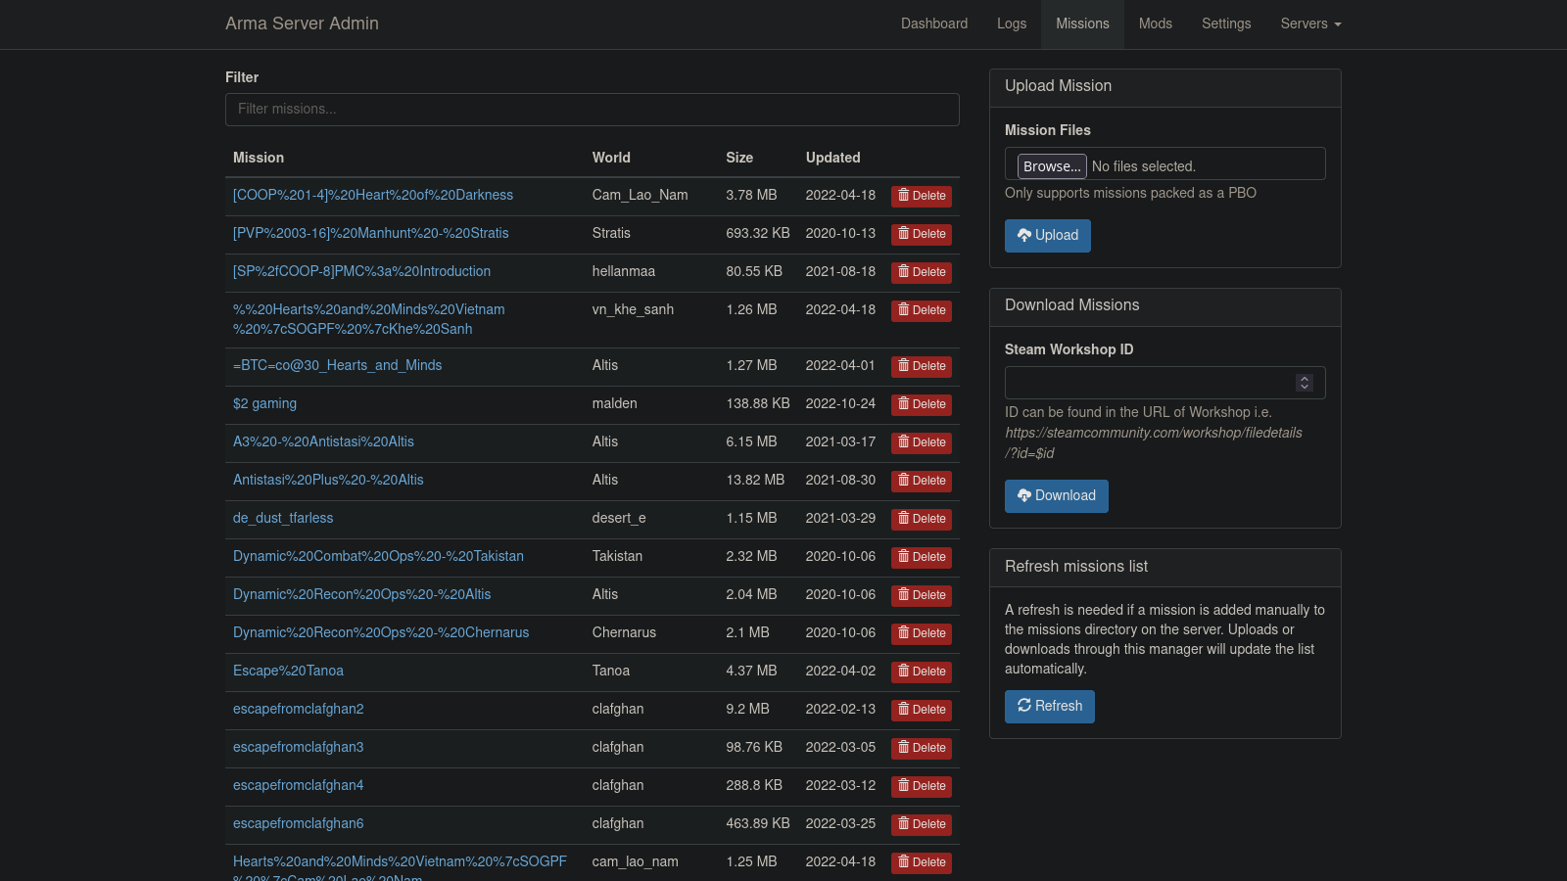The width and height of the screenshot is (1567, 881).
Task: Open =BTC=co@30_Hearts_and_Minds link
Action: coord(337,365)
